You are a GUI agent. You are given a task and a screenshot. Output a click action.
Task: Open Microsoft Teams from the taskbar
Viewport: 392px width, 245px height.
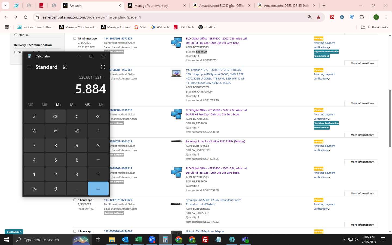245,240
